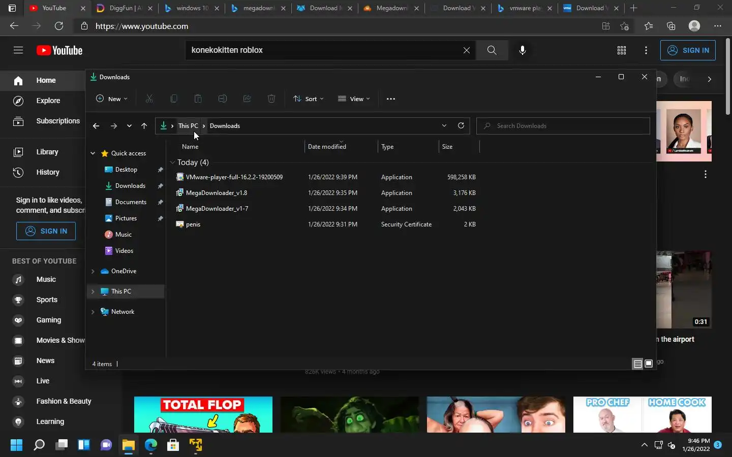Reload the page in Edge
The height and width of the screenshot is (457, 732).
pos(59,26)
